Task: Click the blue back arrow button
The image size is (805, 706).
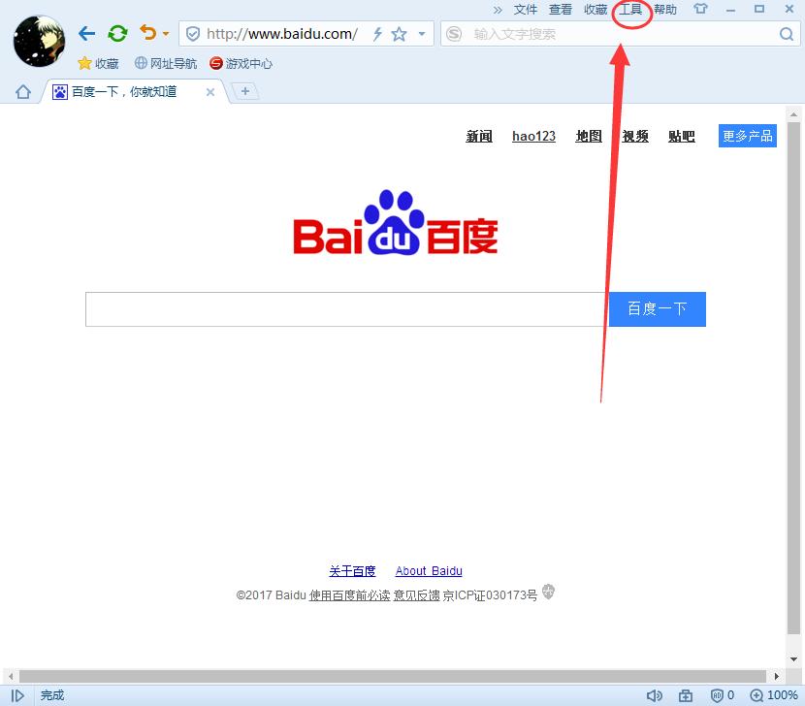Action: tap(86, 34)
